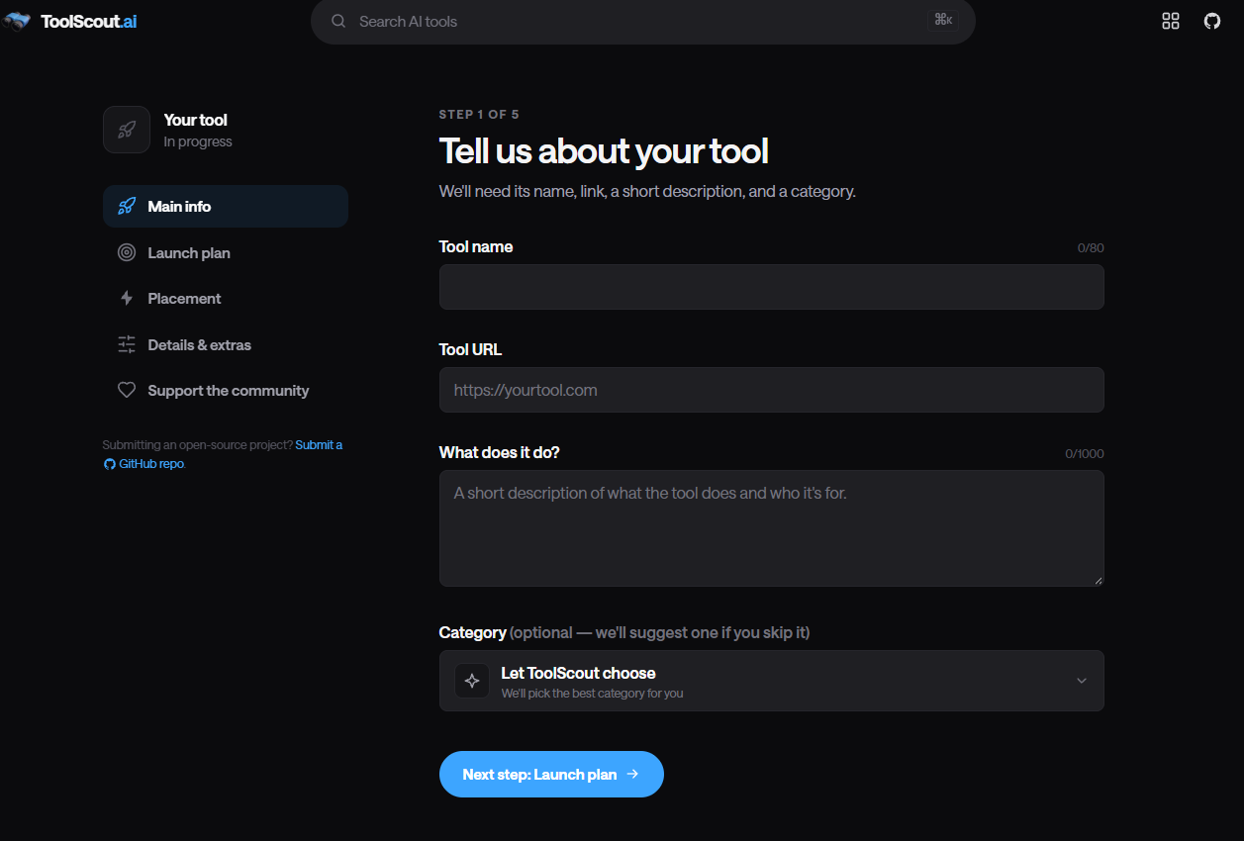1244x841 pixels.
Task: Click the 0/80 character counter
Action: click(x=1091, y=247)
